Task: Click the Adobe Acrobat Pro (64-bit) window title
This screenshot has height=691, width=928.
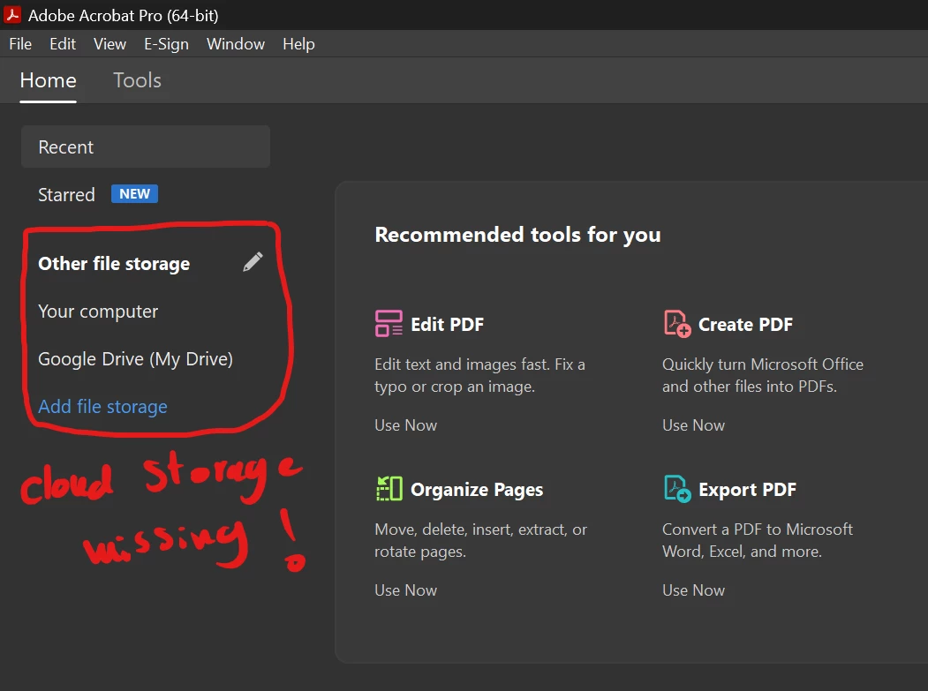Action: pos(123,16)
